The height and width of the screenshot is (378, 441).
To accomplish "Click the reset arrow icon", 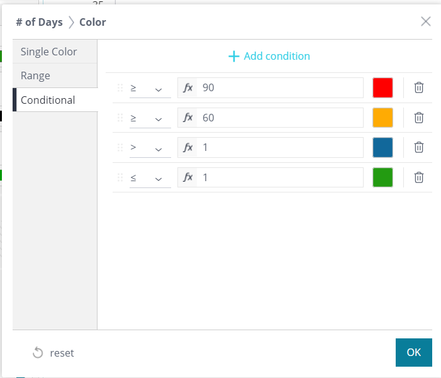I will [38, 353].
